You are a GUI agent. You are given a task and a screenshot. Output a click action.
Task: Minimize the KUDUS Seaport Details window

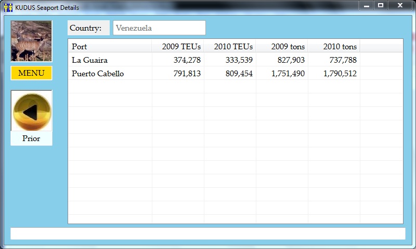(367, 5)
